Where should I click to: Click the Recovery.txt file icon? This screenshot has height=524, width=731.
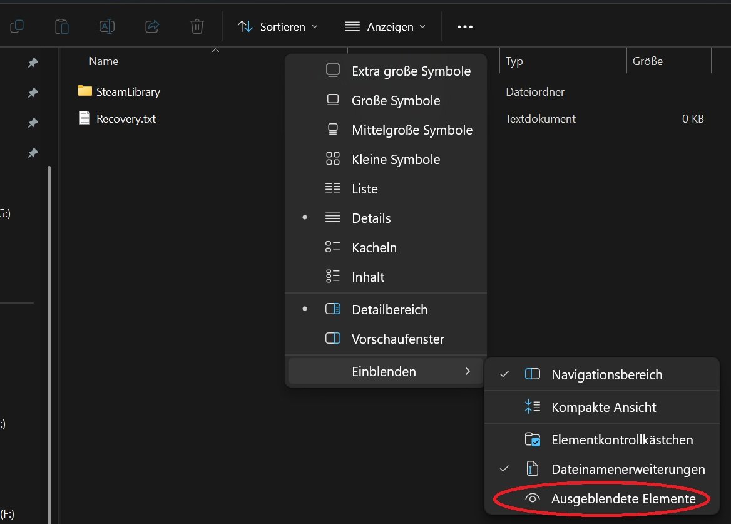click(84, 118)
